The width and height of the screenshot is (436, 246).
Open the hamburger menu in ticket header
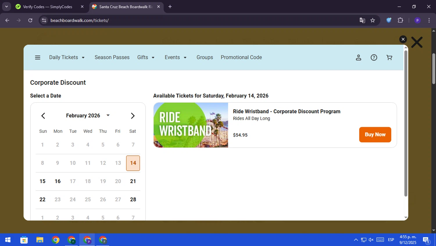37,58
